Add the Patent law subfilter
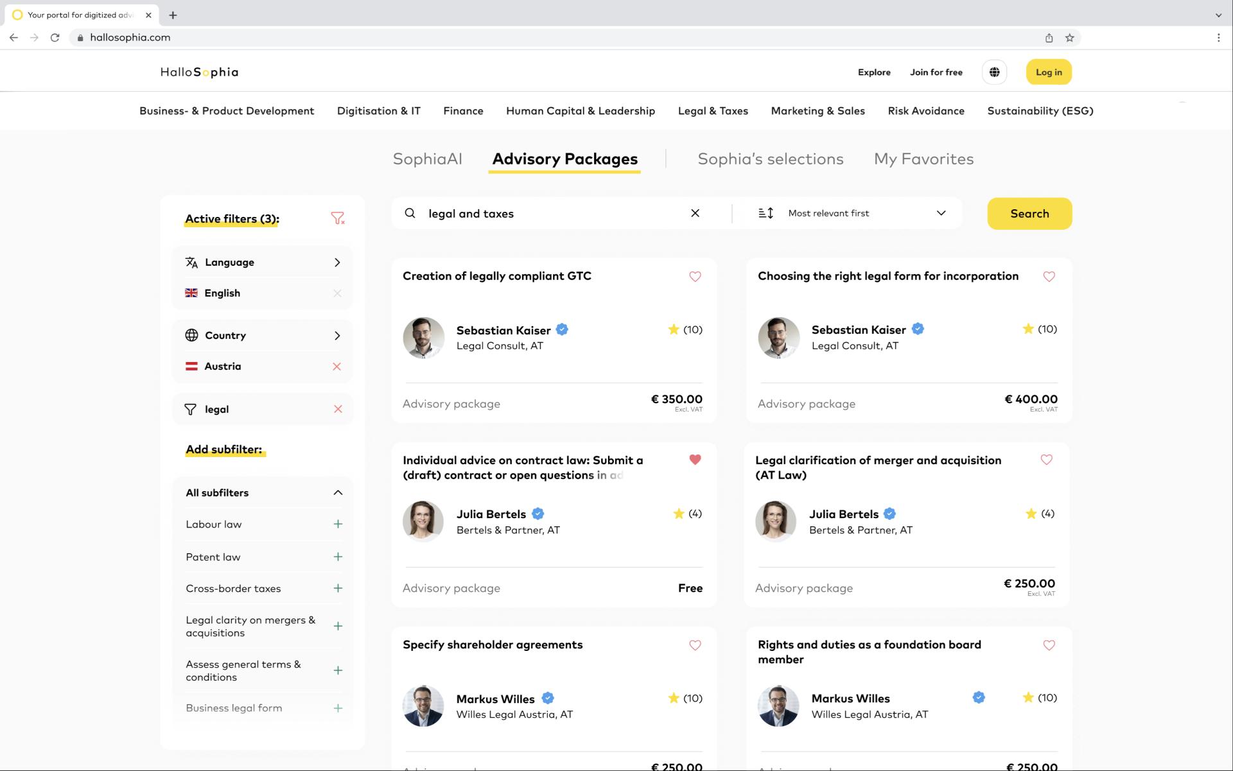The image size is (1233, 771). [338, 557]
